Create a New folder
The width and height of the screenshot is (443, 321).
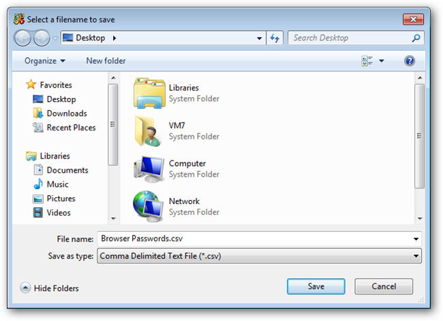[106, 61]
